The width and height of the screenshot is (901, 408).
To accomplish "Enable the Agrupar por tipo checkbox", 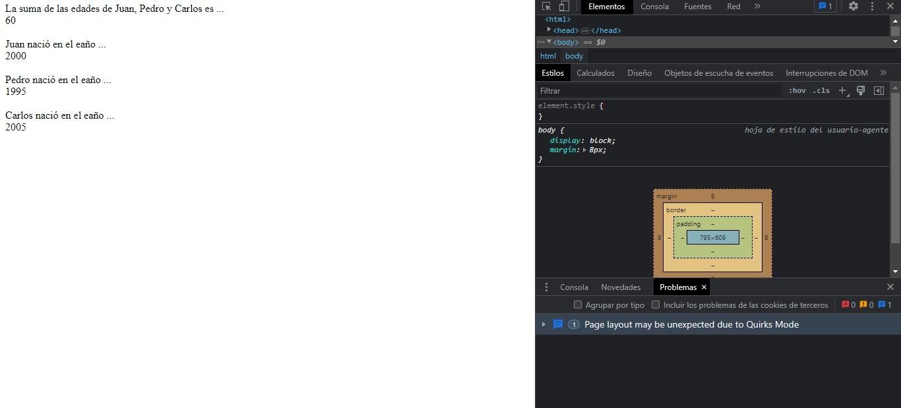I will click(x=578, y=305).
